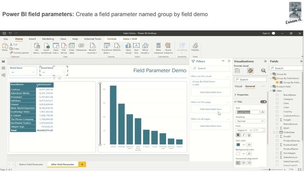The image size is (304, 171).
Task: Switch to Visual format tab
Action: pos(238,86)
